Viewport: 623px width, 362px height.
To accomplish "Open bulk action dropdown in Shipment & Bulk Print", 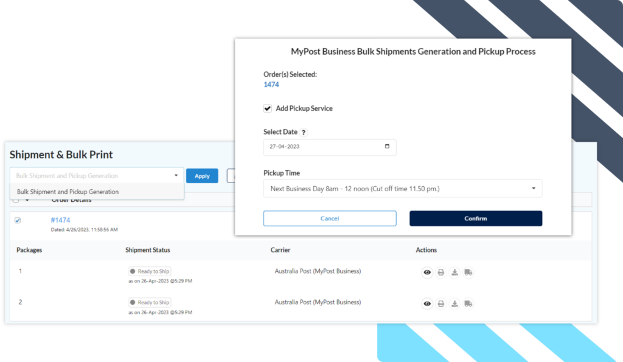I will [x=97, y=176].
